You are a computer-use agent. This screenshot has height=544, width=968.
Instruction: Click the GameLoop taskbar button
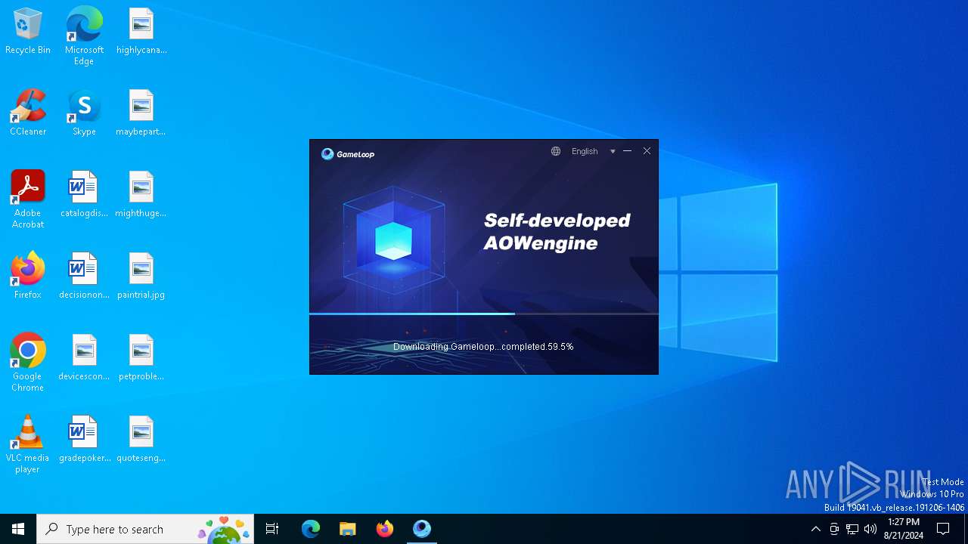coord(422,529)
